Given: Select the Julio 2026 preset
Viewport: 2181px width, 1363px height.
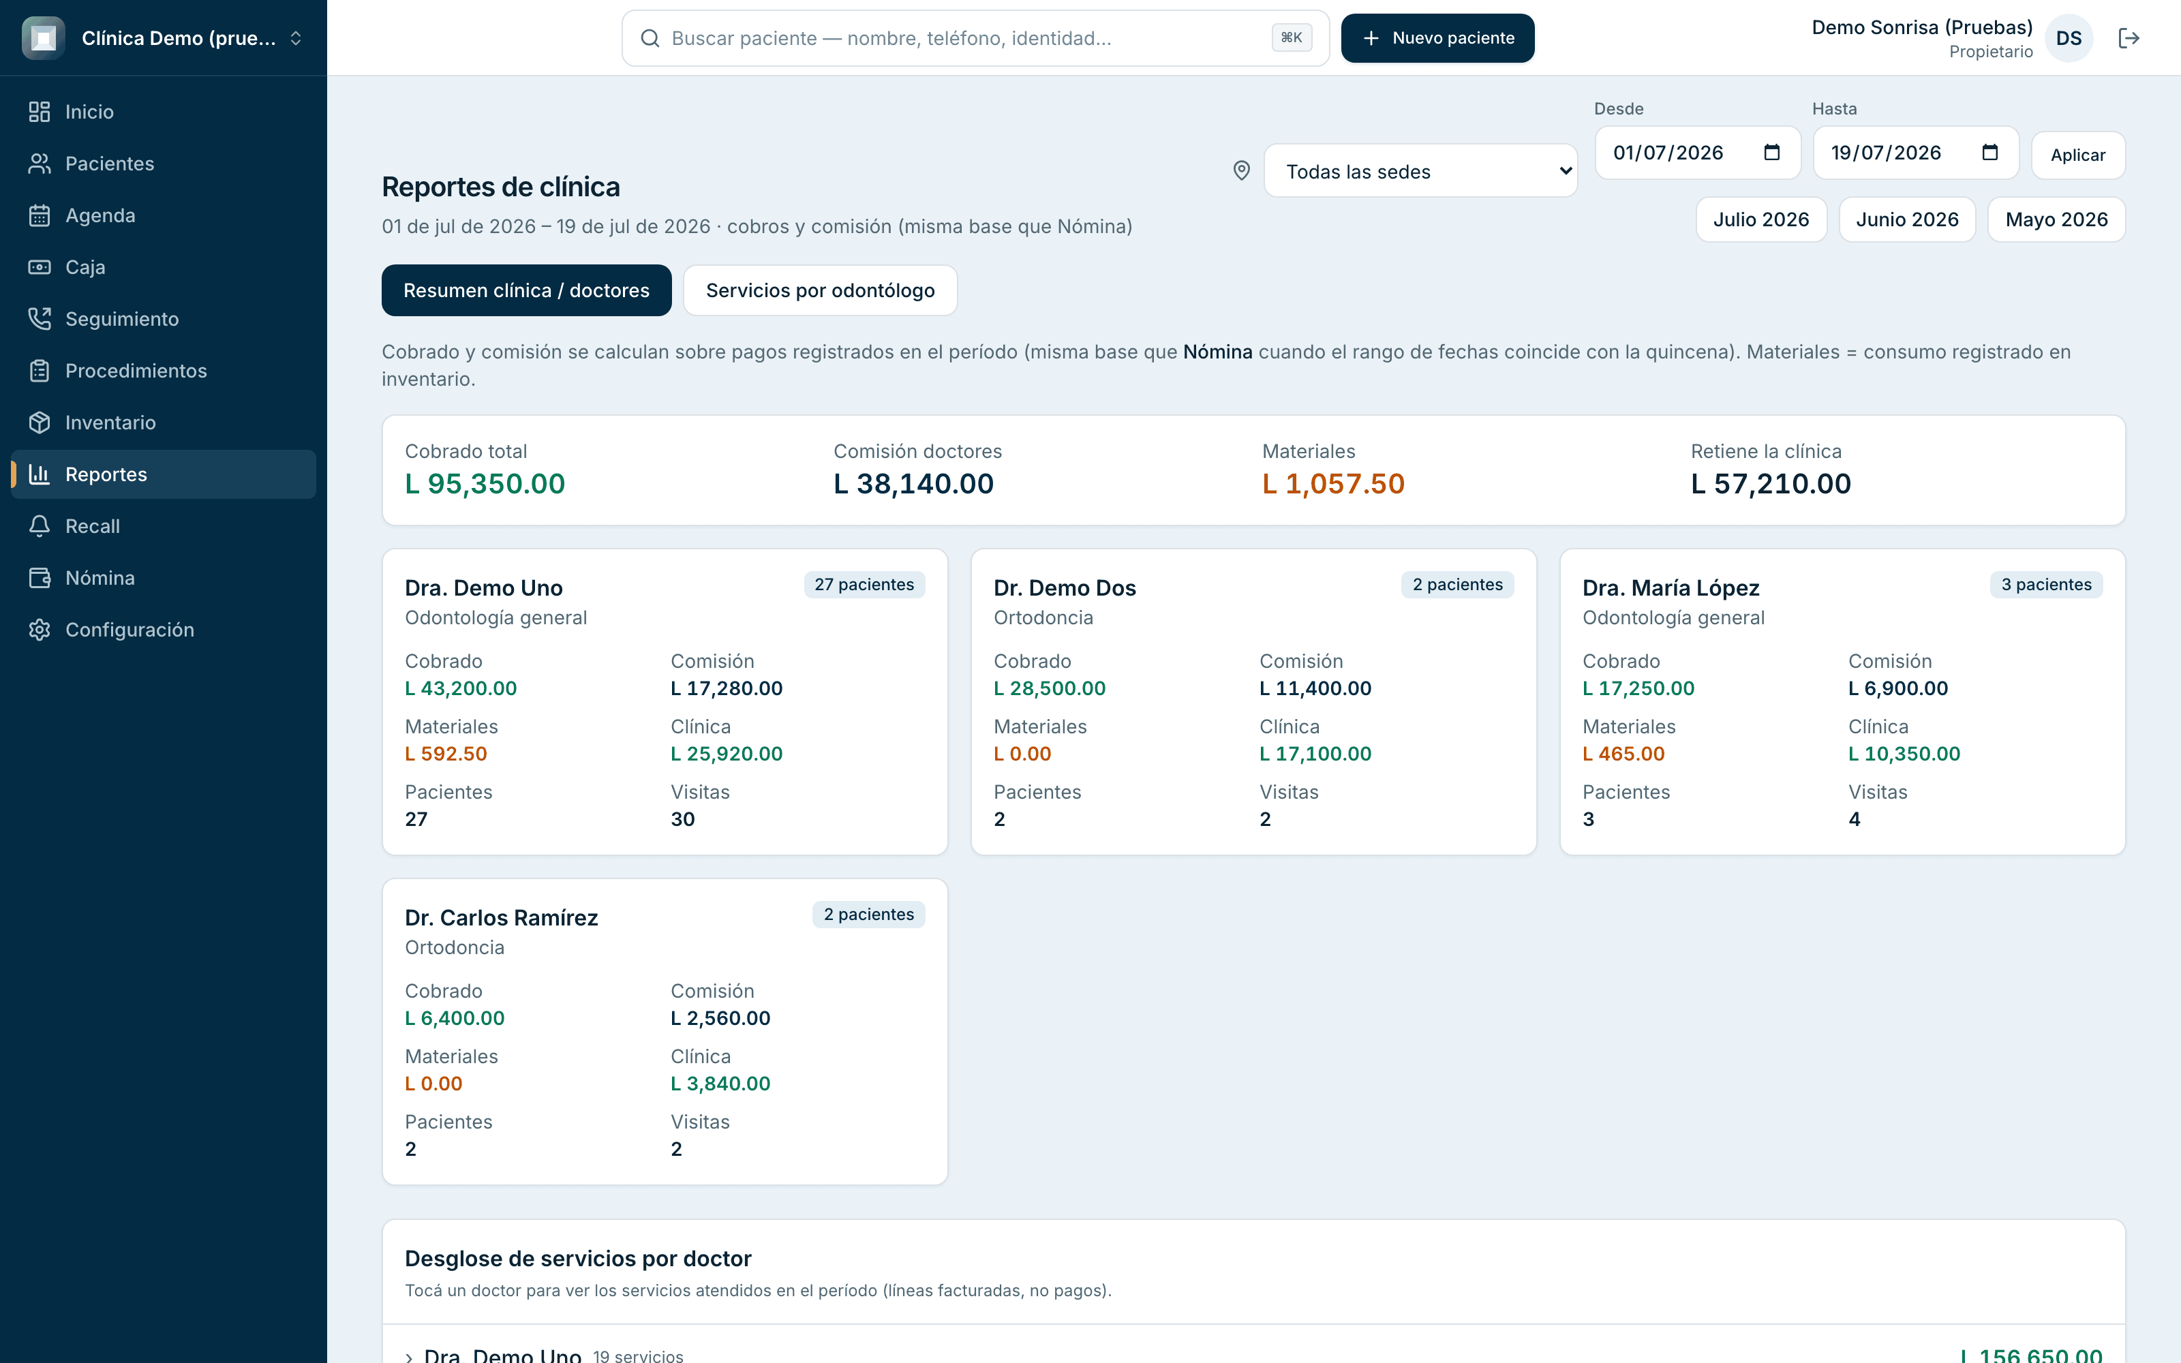Looking at the screenshot, I should (x=1761, y=219).
